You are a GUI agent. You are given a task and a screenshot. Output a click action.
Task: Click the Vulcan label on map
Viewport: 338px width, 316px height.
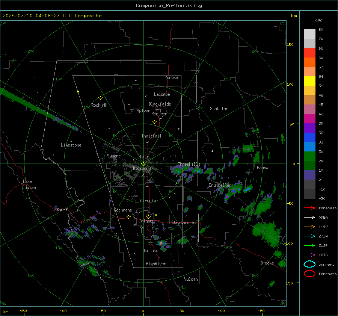(191, 279)
